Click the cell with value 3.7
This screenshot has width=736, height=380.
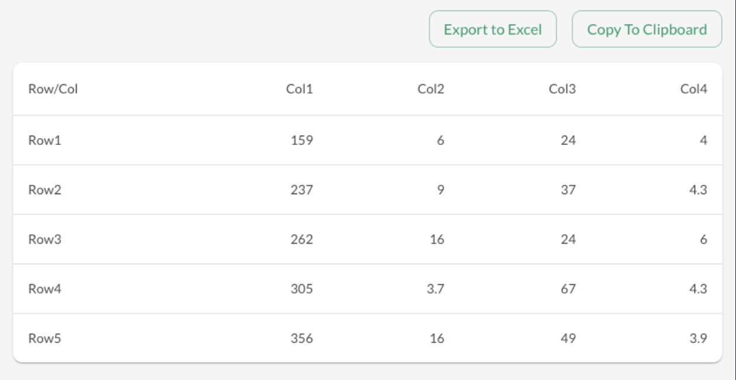click(x=435, y=289)
